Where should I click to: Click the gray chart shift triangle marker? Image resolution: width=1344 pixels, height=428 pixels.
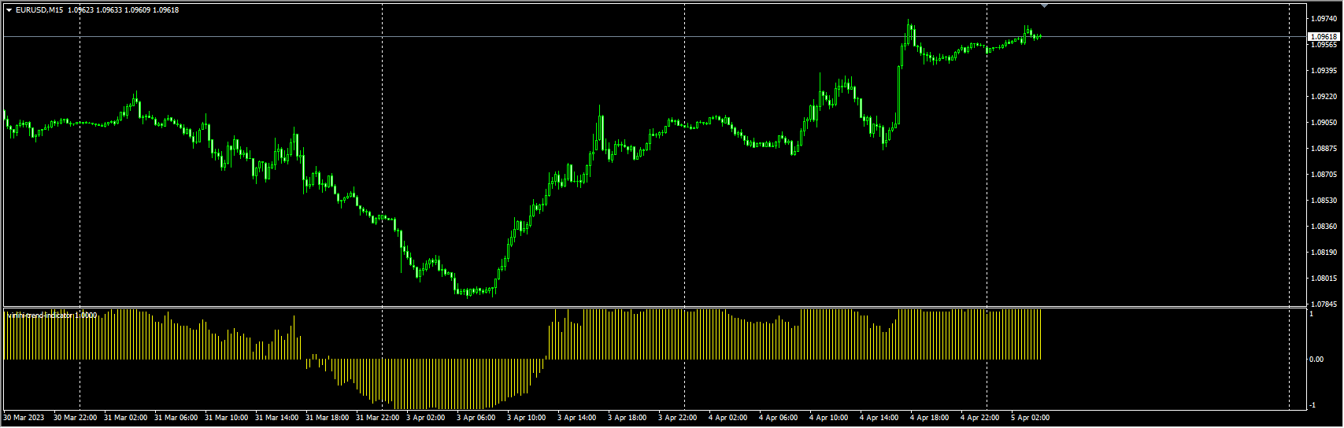click(x=1044, y=6)
